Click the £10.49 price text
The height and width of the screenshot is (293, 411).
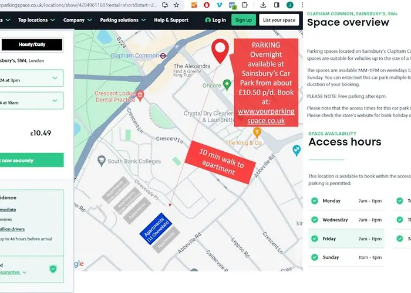pyautogui.click(x=41, y=133)
